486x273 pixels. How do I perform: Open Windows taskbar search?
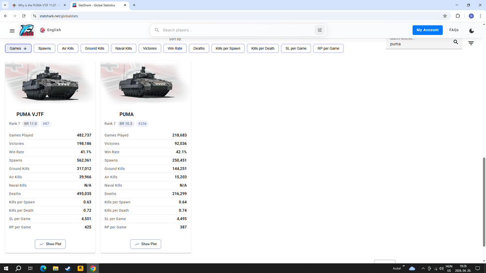(x=18, y=268)
